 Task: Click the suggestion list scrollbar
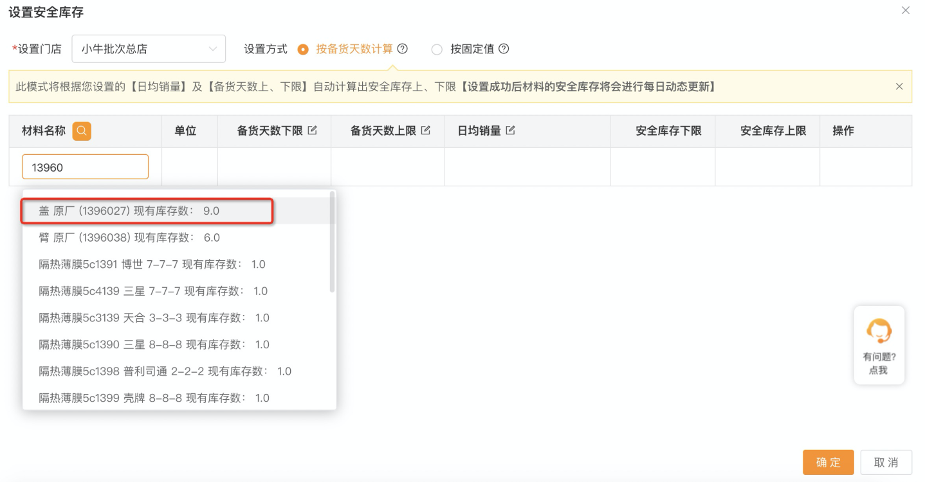point(332,242)
